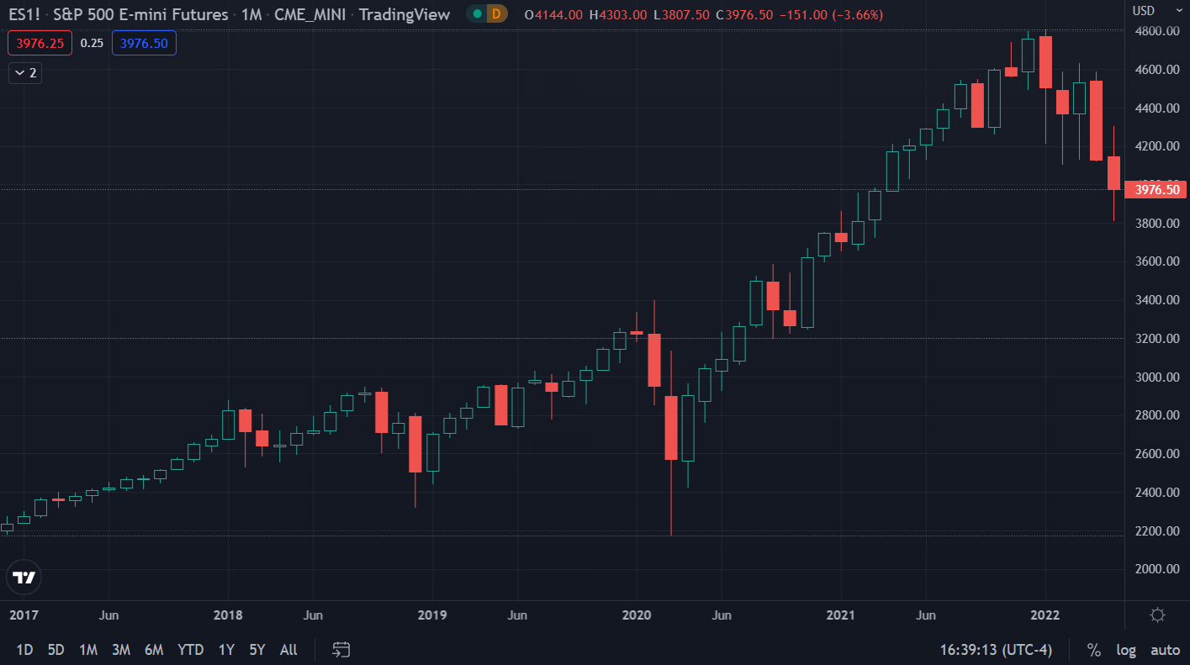The width and height of the screenshot is (1190, 665).
Task: Click the ES1! symbol title
Action: (x=24, y=14)
